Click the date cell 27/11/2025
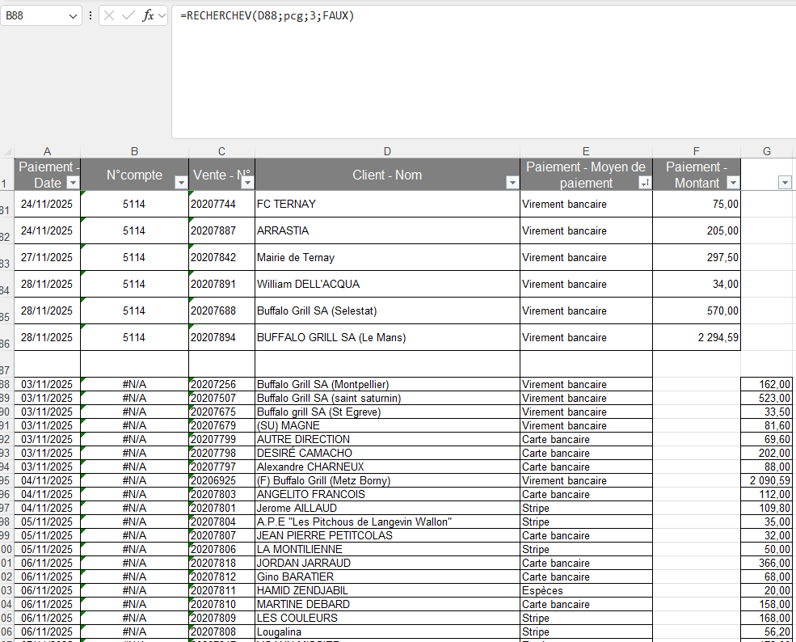This screenshot has height=642, width=796. 47,257
